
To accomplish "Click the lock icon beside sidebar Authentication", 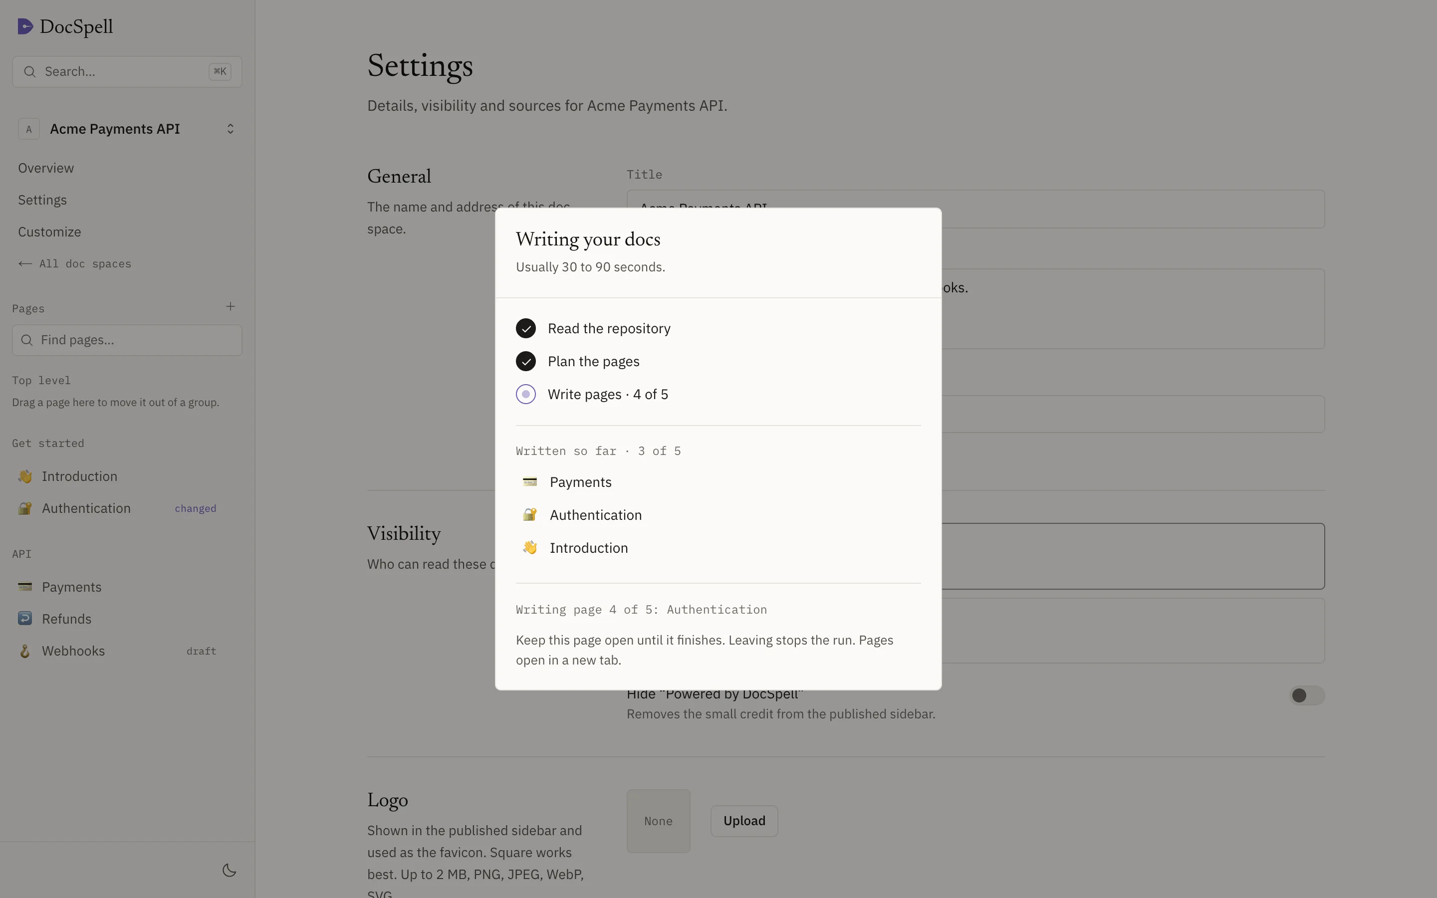I will coord(25,508).
